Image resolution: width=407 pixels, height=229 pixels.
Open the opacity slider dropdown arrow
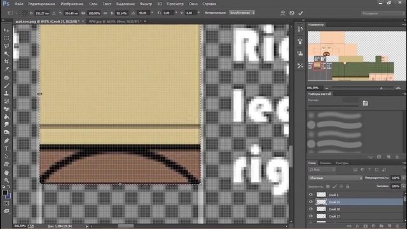pyautogui.click(x=403, y=178)
